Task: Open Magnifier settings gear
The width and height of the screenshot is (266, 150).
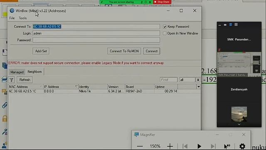Action: (x=242, y=146)
